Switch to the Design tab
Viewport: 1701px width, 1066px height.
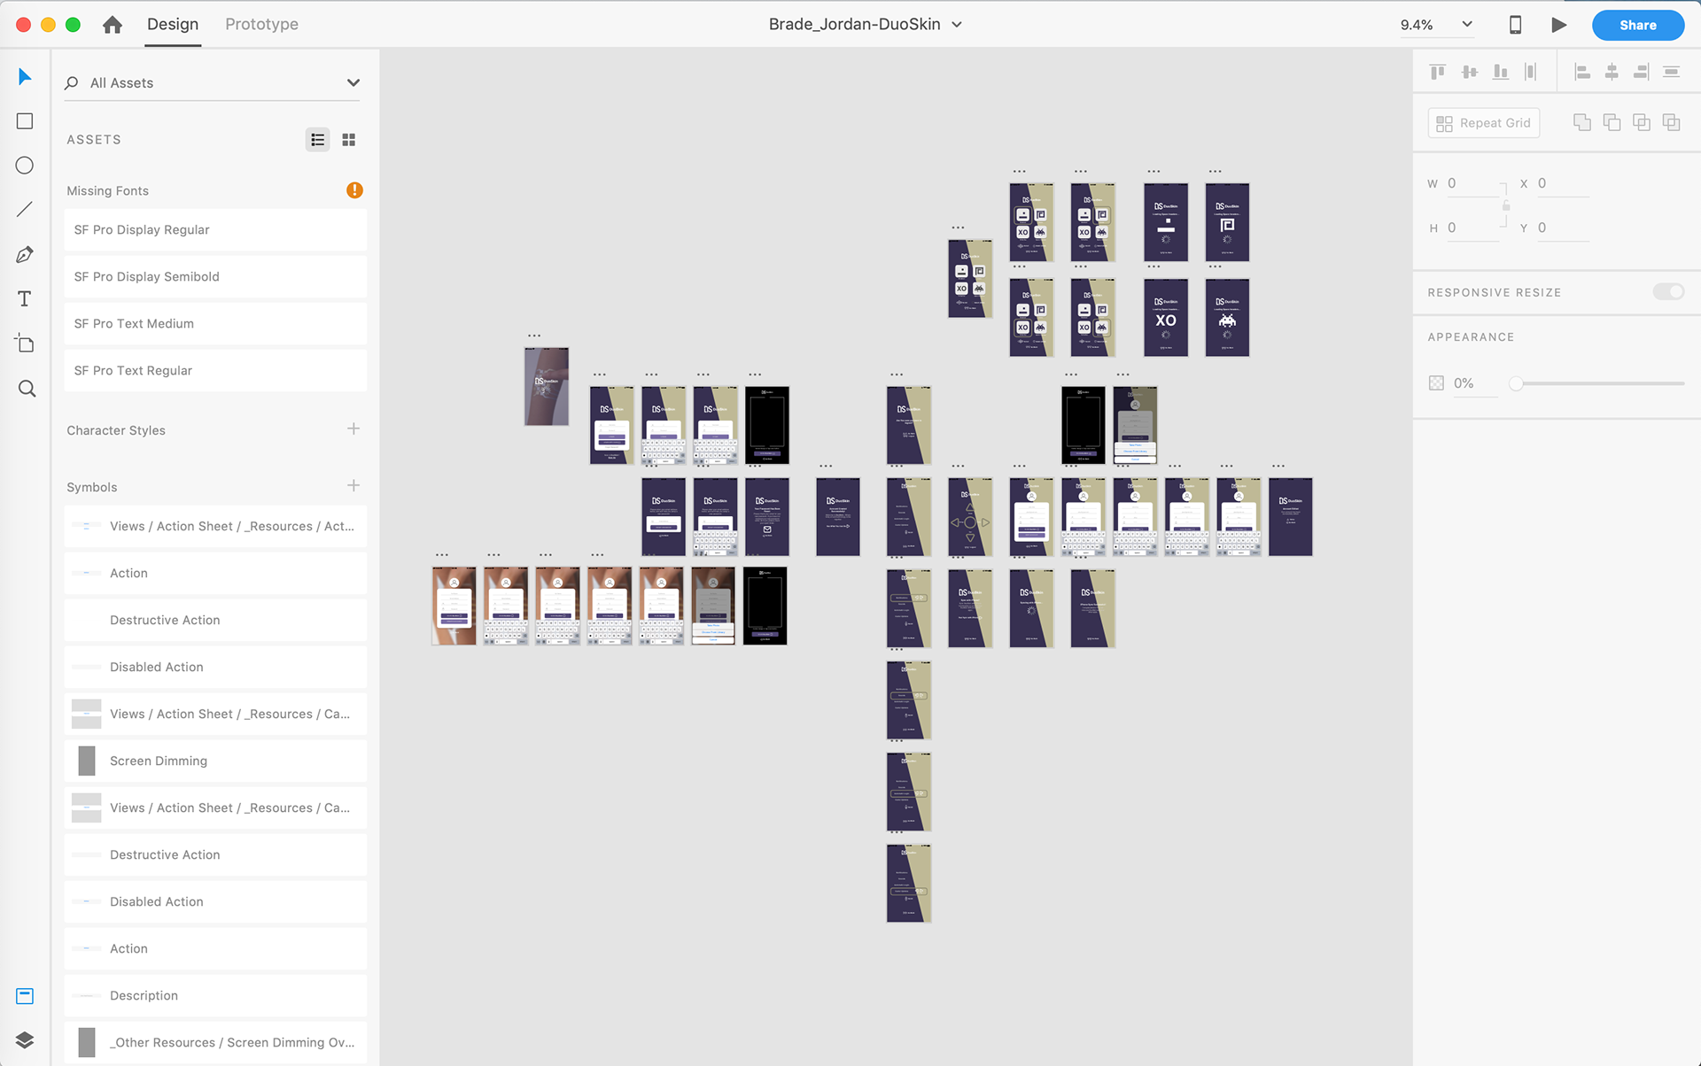point(173,25)
